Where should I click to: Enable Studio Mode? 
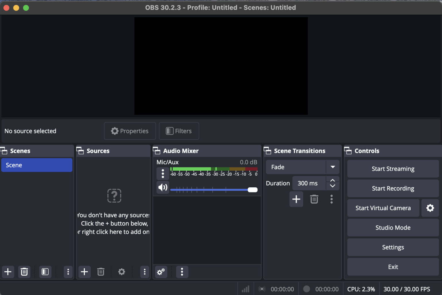tap(393, 227)
